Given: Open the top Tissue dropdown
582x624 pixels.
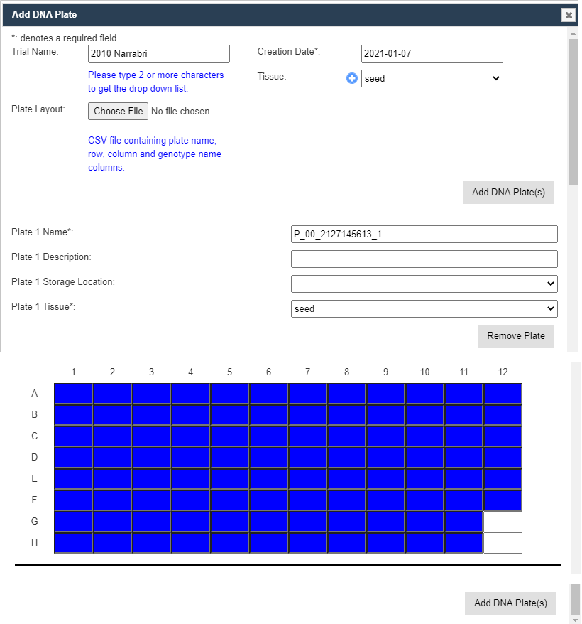Looking at the screenshot, I should (432, 78).
